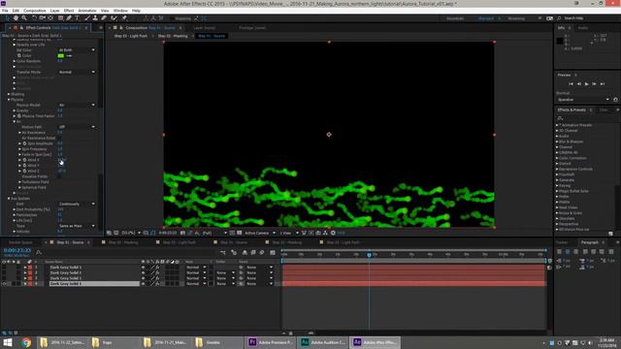Select the Pan Behind anchor point tool
The height and width of the screenshot is (349, 621).
tap(50, 18)
